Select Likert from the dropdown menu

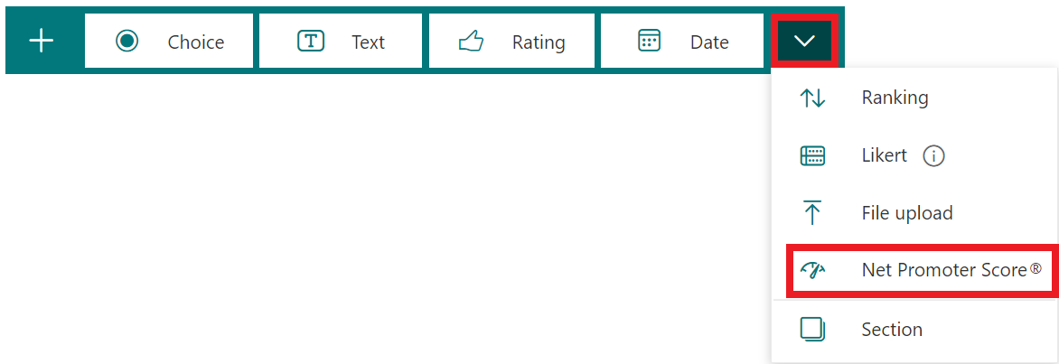pyautogui.click(x=914, y=156)
